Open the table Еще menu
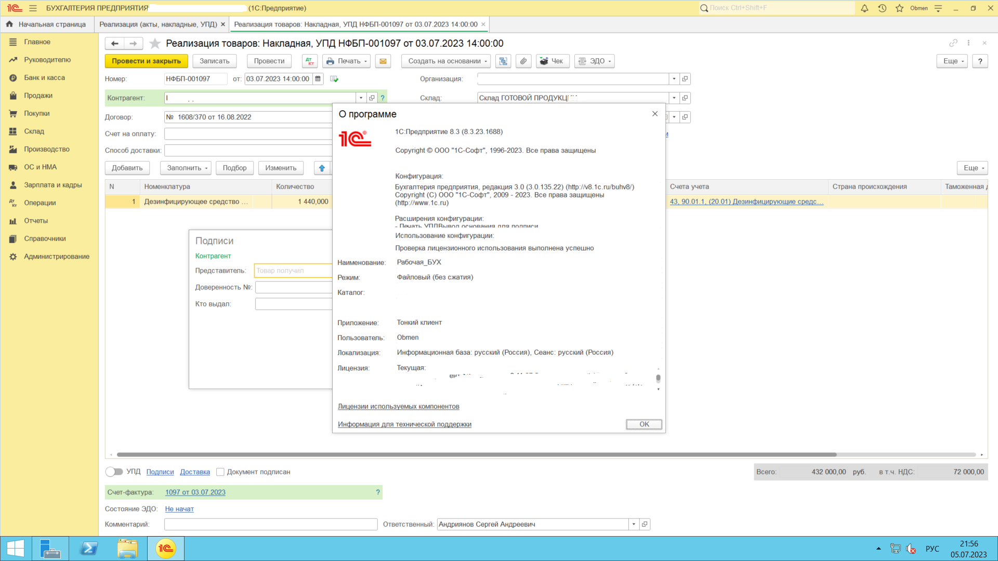This screenshot has height=561, width=998. (x=972, y=168)
